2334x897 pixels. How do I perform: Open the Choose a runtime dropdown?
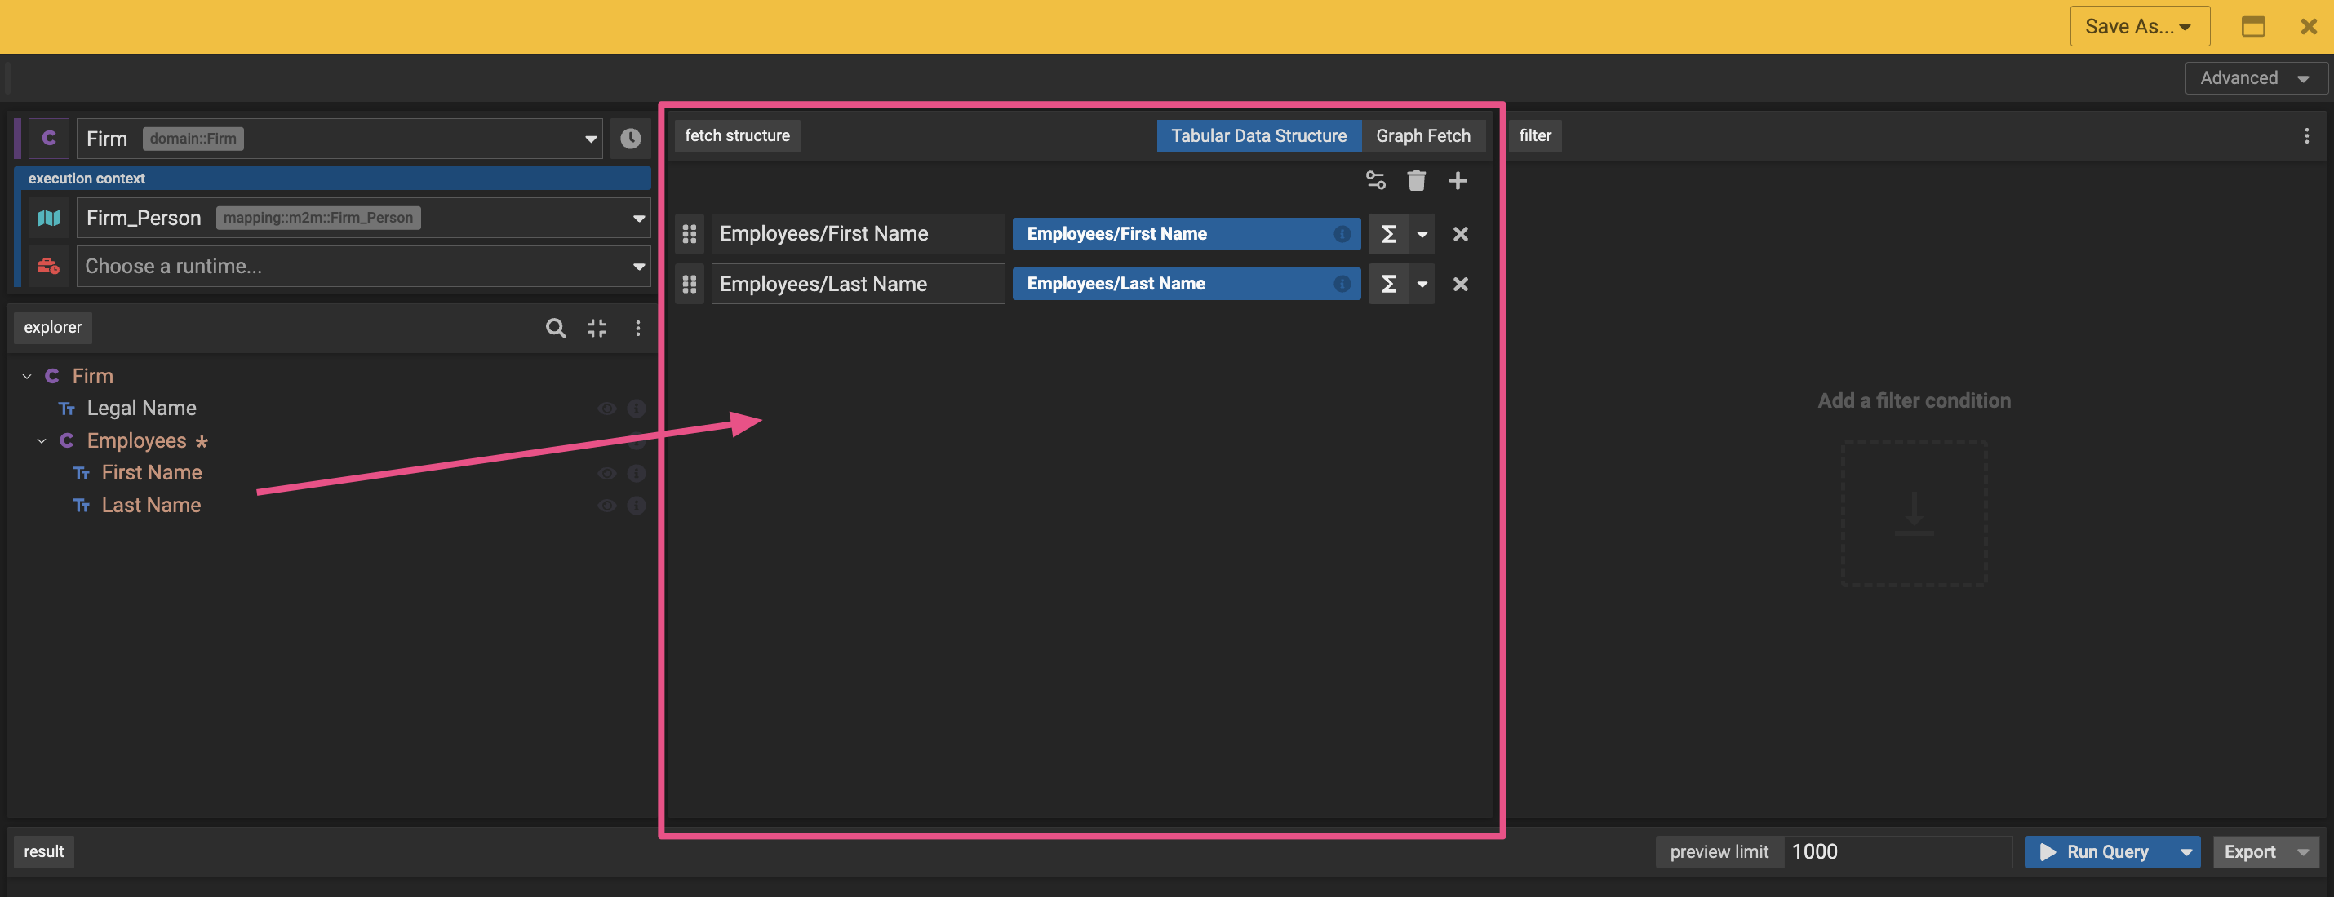click(362, 266)
